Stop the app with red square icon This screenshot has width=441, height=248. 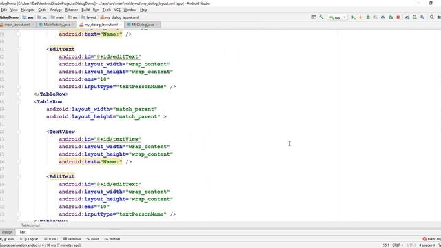[x=398, y=17]
